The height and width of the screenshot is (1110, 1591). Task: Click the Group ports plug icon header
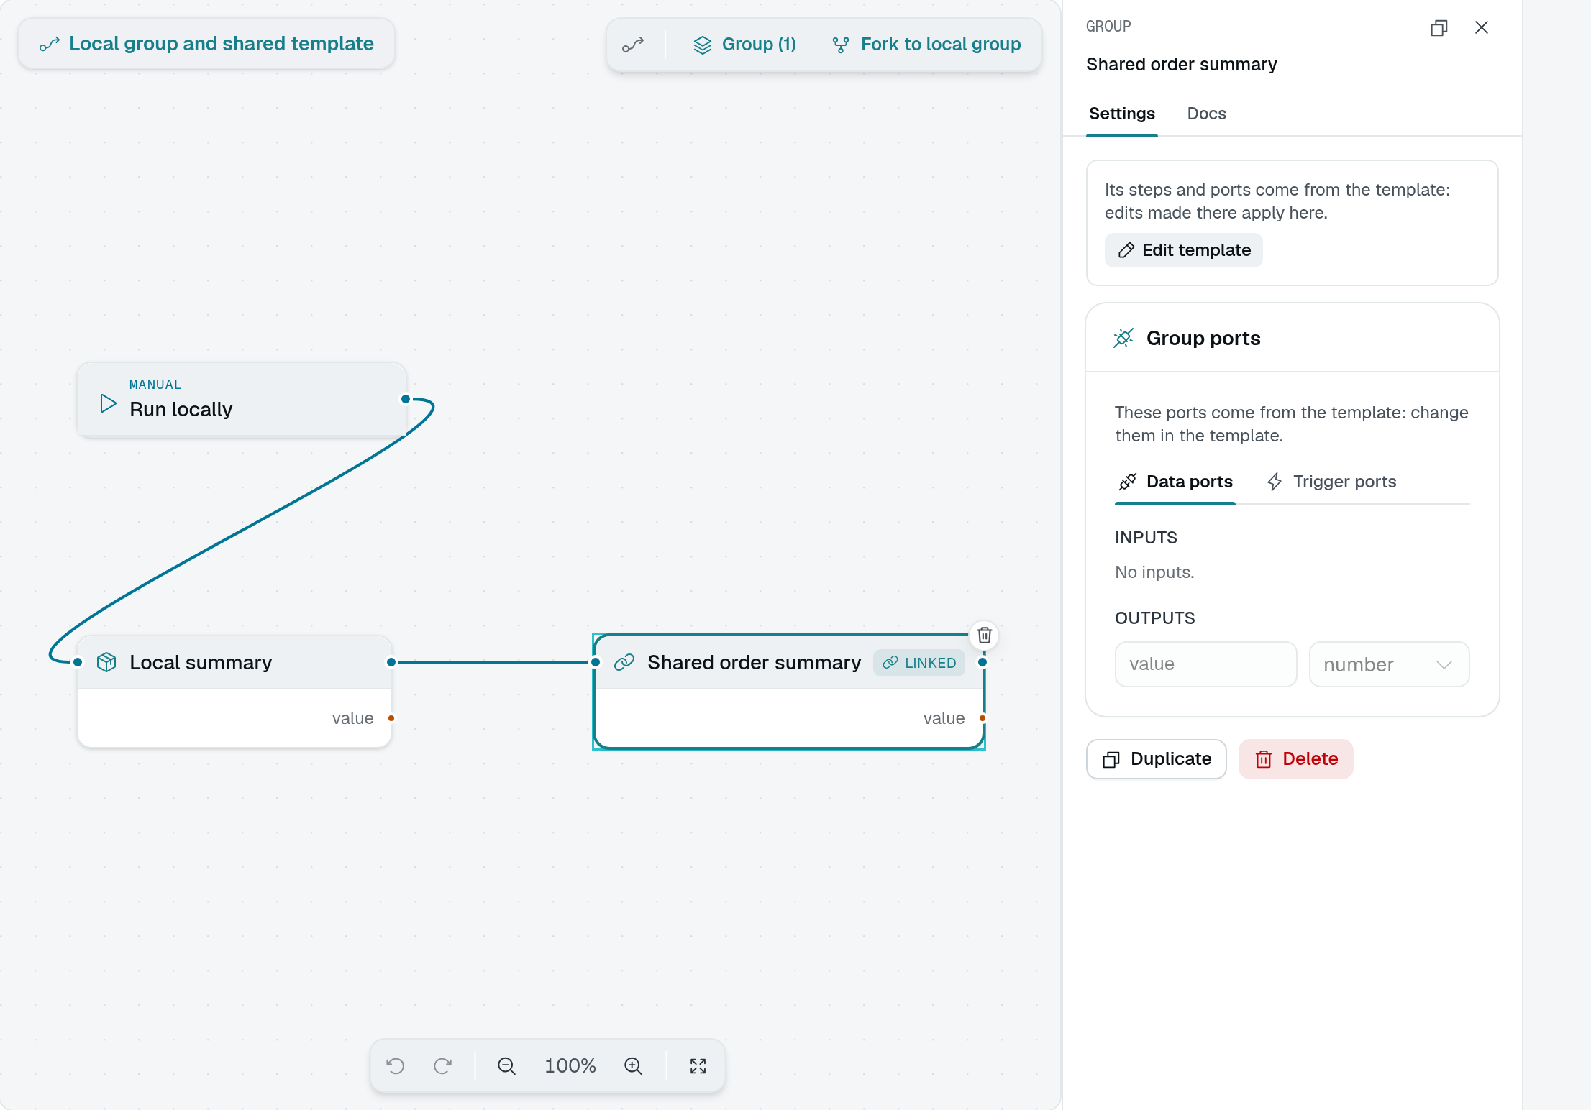[1123, 338]
